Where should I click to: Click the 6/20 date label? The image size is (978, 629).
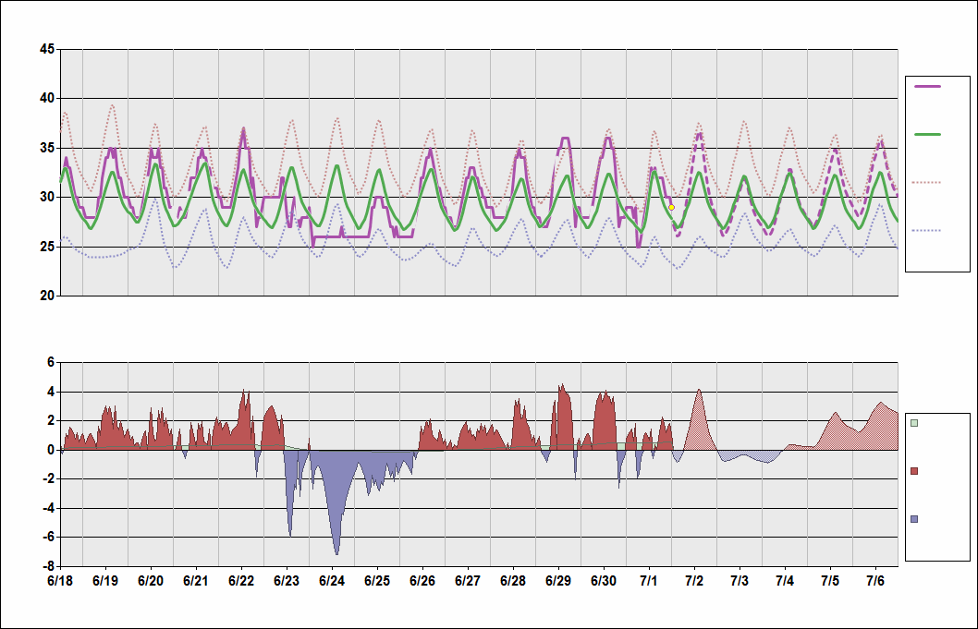(151, 581)
